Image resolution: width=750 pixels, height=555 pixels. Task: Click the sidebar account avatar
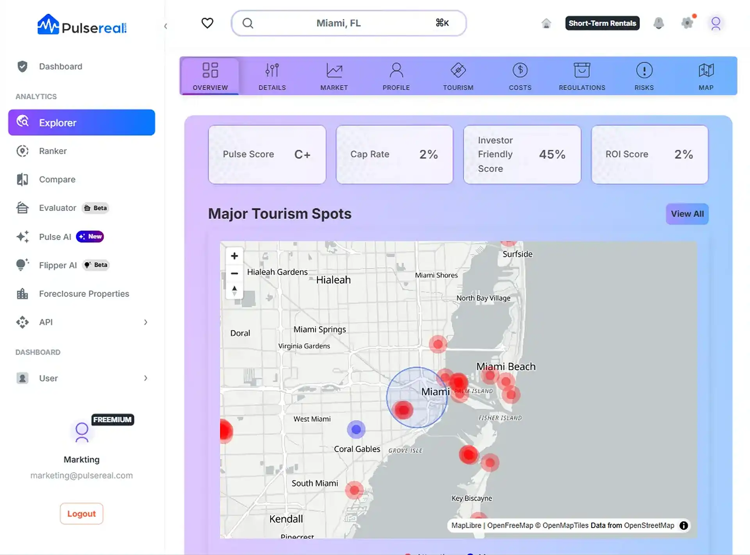click(x=82, y=432)
